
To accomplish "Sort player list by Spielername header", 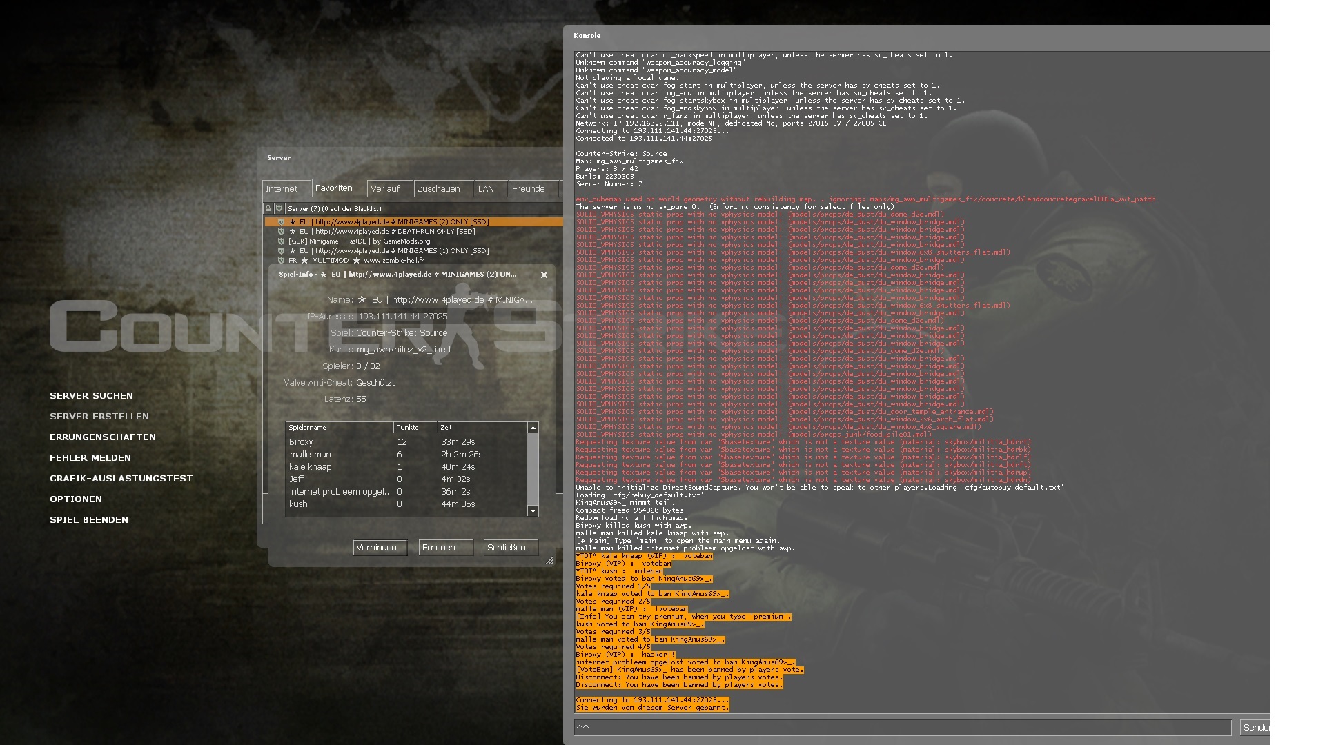I will click(339, 428).
